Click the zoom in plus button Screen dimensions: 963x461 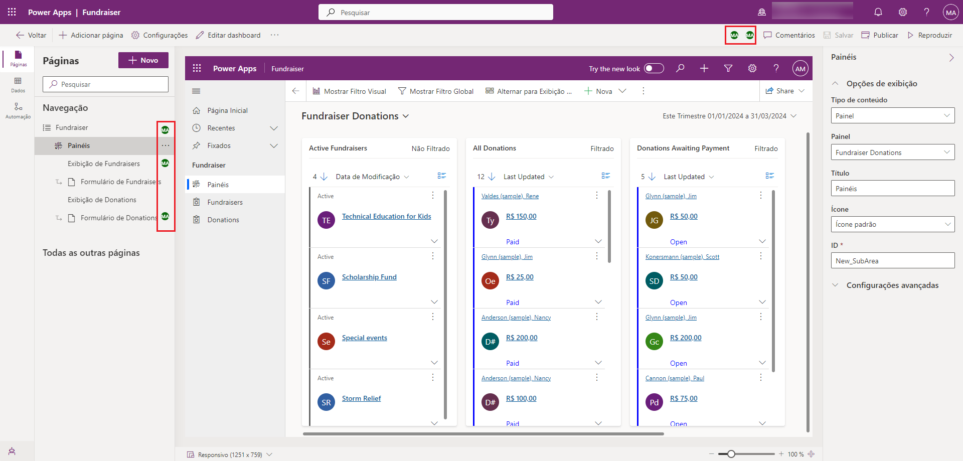point(781,454)
